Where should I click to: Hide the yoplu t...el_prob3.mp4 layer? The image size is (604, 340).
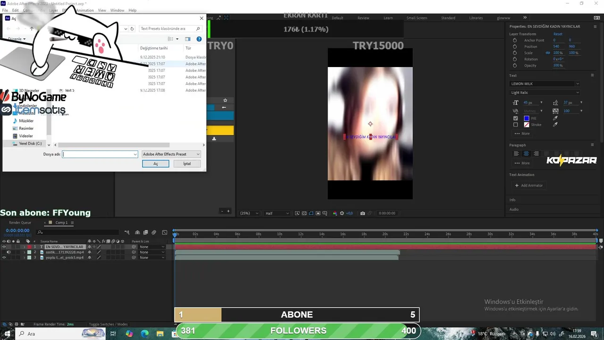[x=4, y=257]
